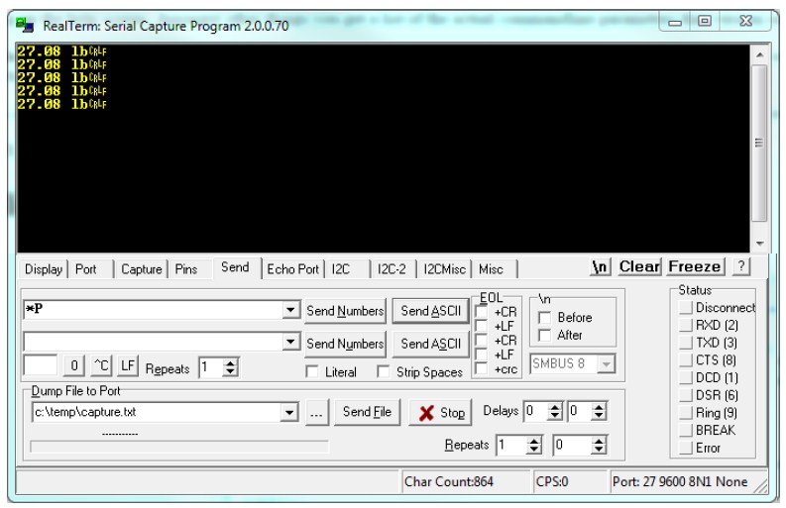786x508 pixels.
Task: Switch to the Echo Port tab
Action: [293, 269]
